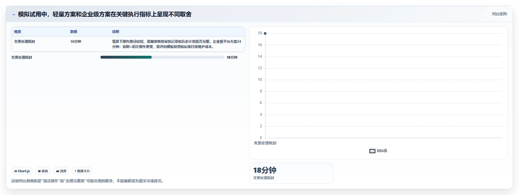Click the 数据卡片 tag chip
Screen dimensions: 519x195
82,171
